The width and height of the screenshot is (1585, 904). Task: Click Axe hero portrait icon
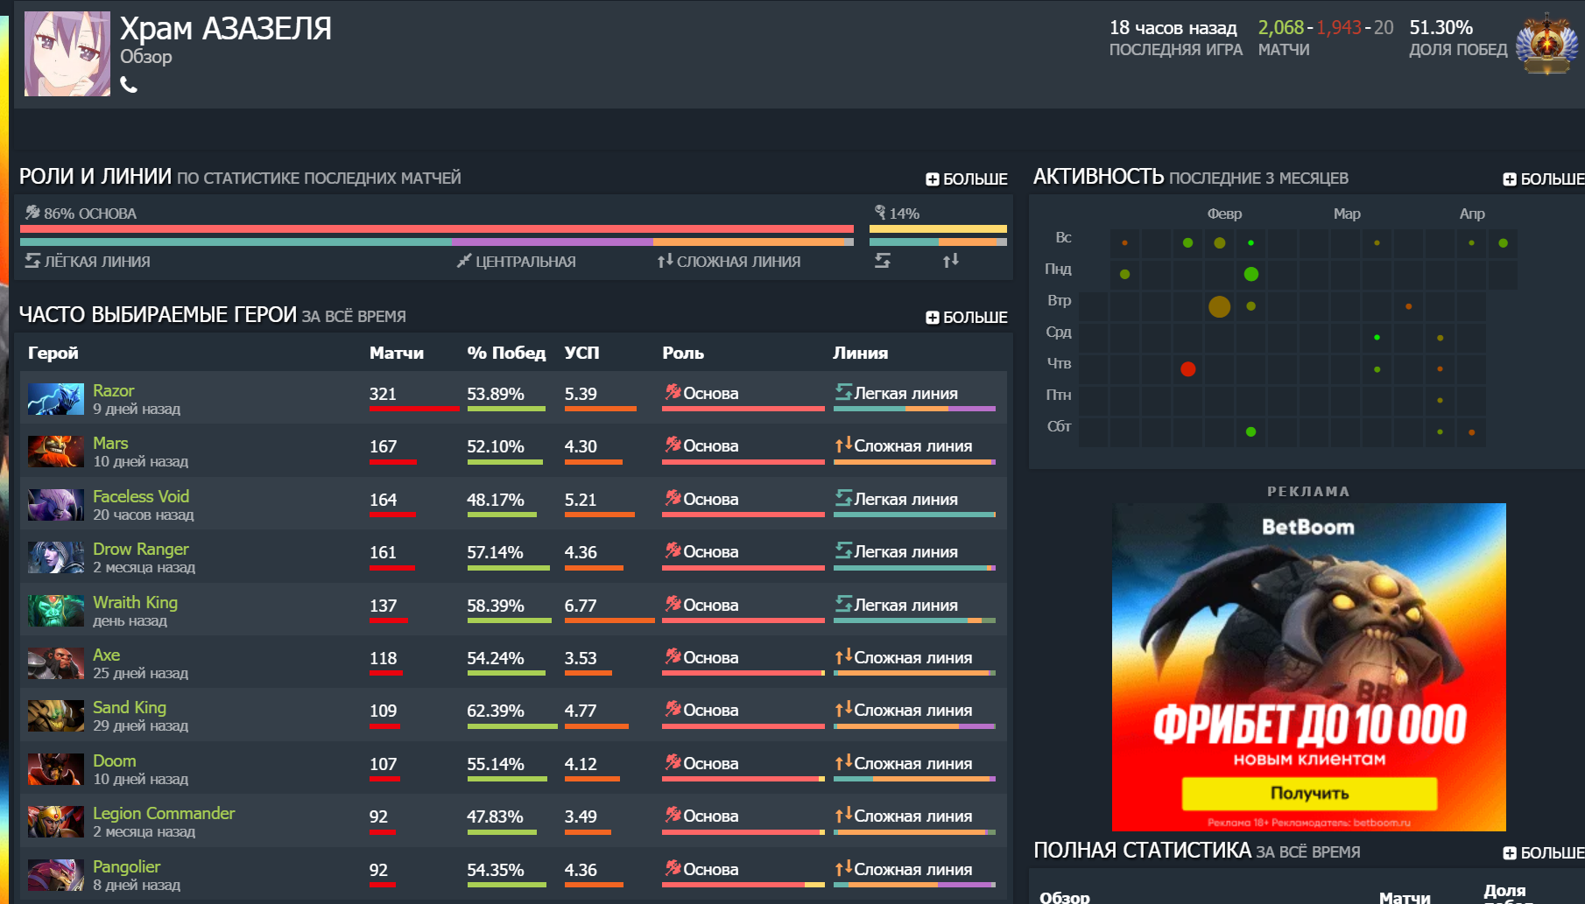point(56,663)
